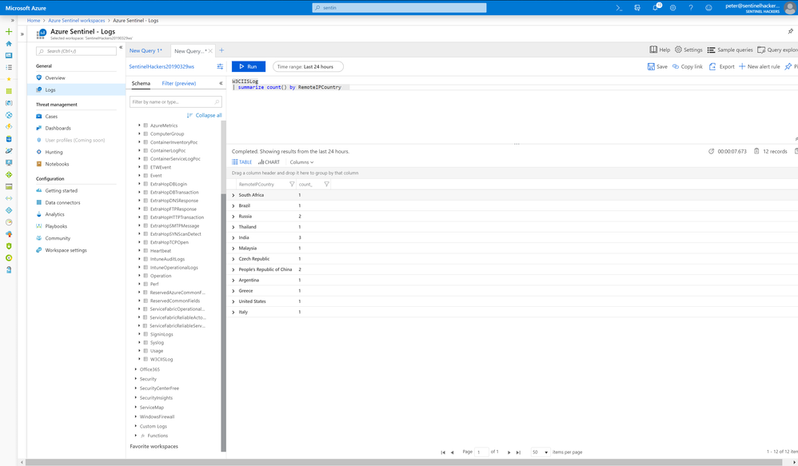Save the current query
Viewport: 798px width, 466px height.
(657, 66)
